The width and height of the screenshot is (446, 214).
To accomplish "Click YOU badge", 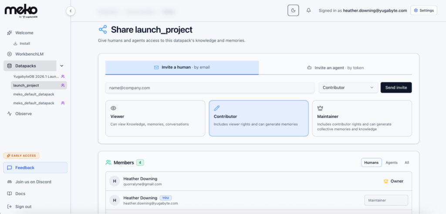I will (166, 198).
